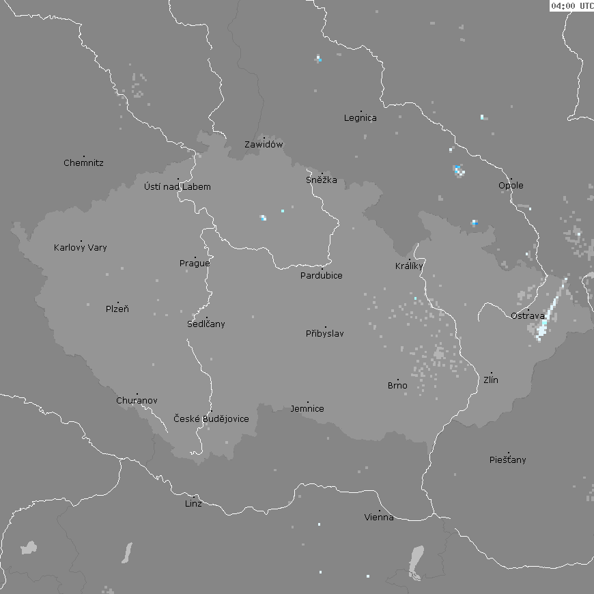Viewport: 594px width, 594px height.
Task: Click the Legnica city marker
Action: [x=360, y=111]
